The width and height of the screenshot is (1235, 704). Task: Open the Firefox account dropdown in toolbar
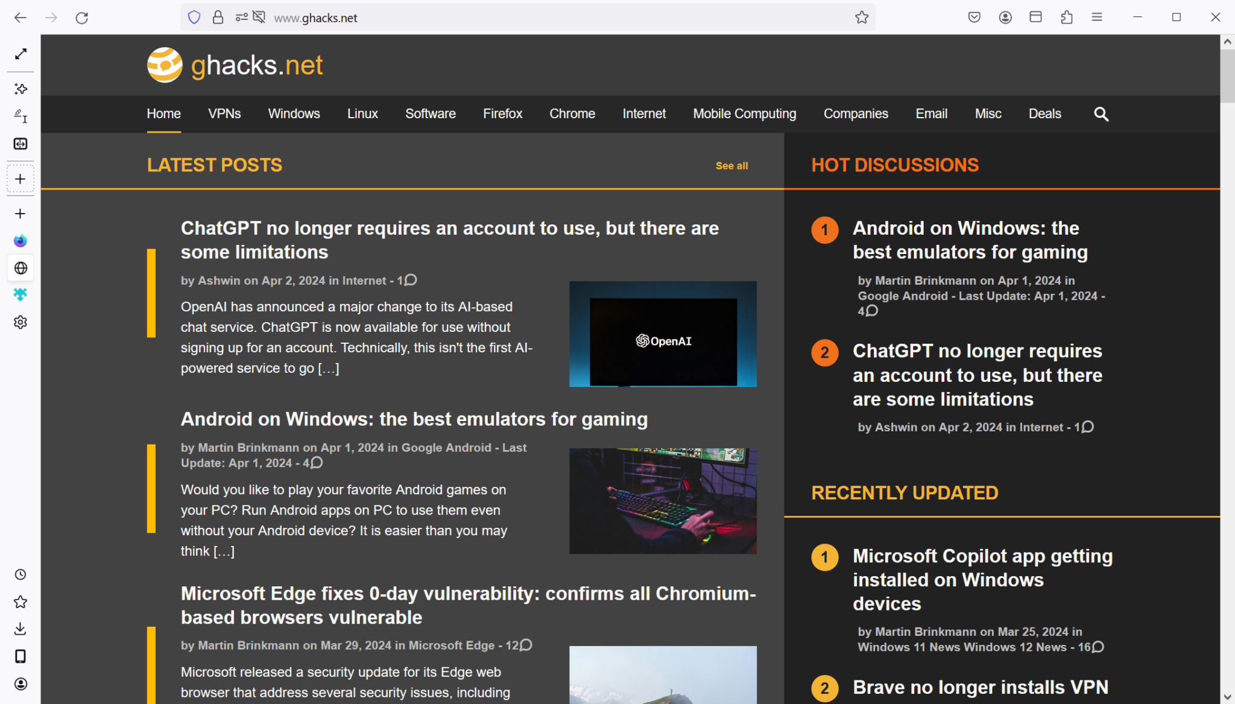1005,17
